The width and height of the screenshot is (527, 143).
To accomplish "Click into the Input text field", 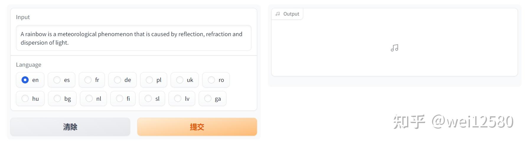I will [133, 38].
